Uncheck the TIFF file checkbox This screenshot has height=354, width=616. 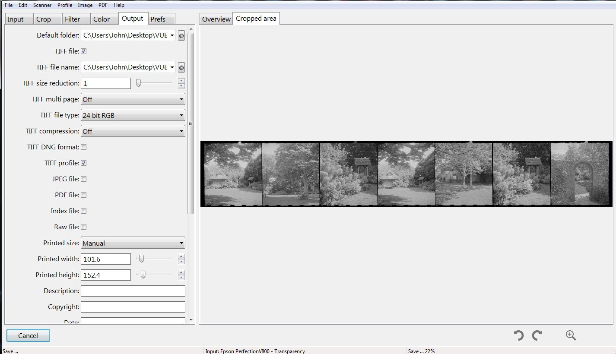[84, 51]
